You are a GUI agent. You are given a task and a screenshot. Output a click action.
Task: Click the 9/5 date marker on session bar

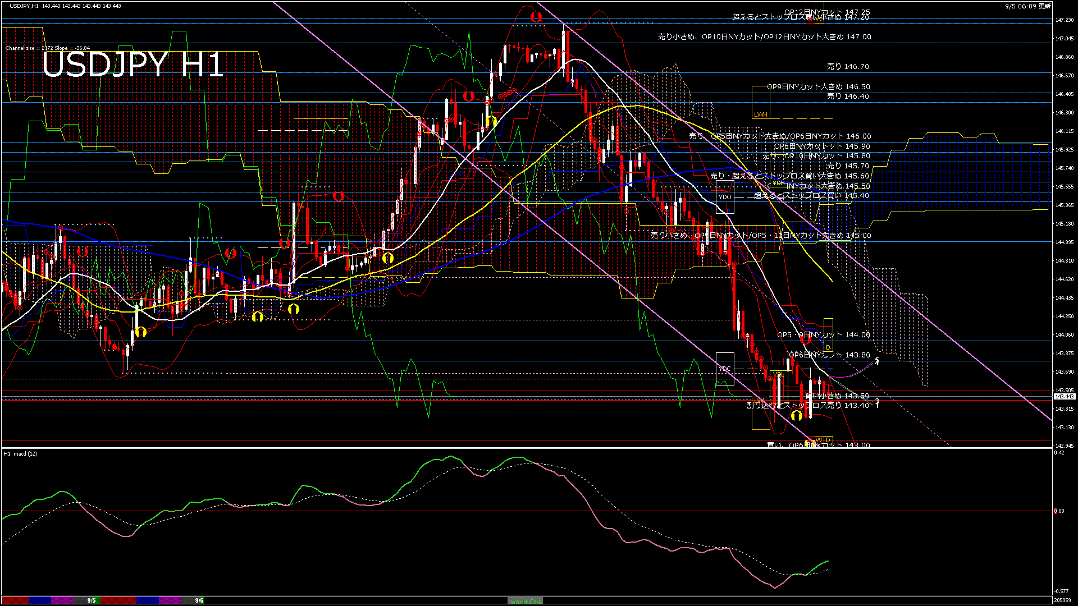(x=91, y=600)
